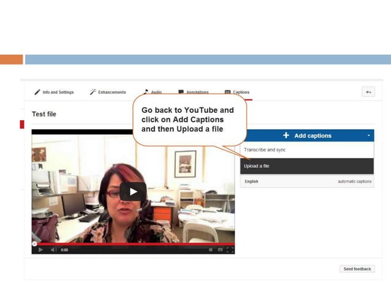Click the Send feedback button
The height and width of the screenshot is (293, 391).
click(x=357, y=269)
